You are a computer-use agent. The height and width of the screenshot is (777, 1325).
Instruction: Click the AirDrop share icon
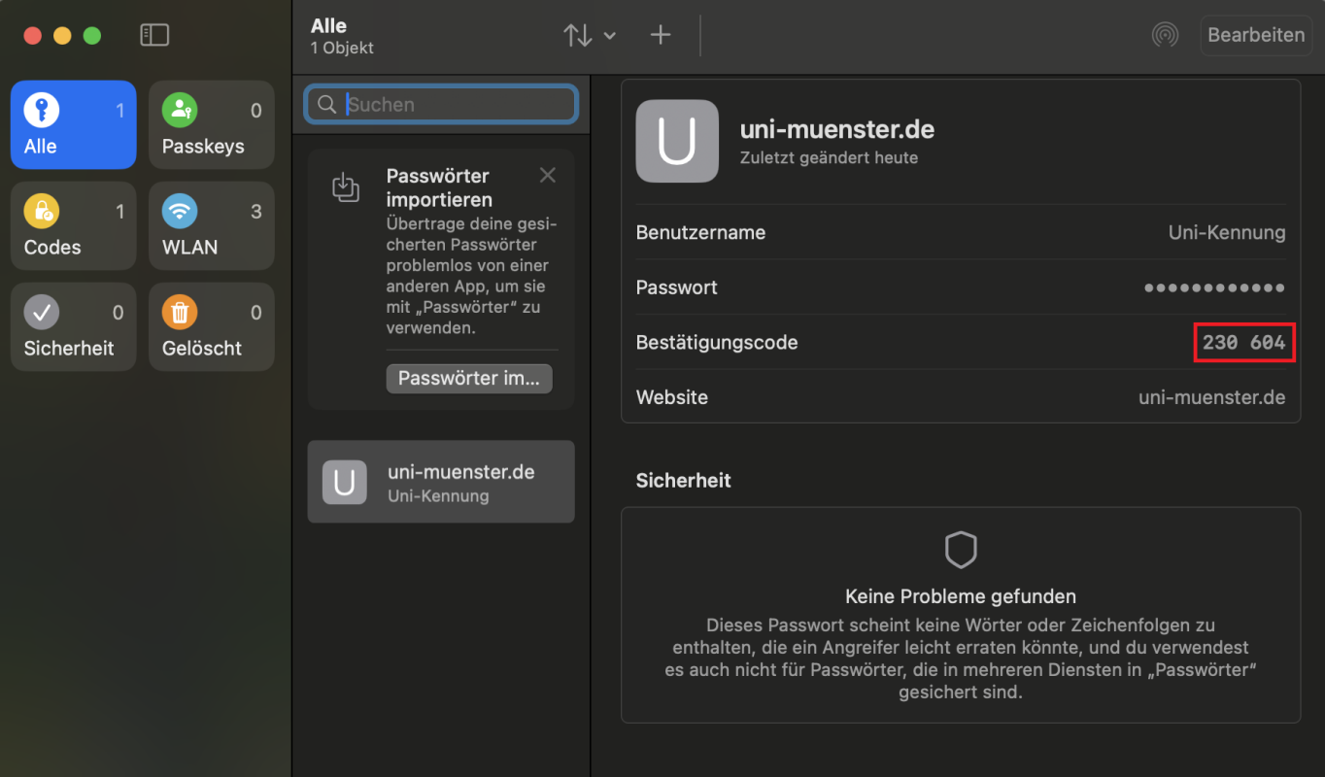1165,35
